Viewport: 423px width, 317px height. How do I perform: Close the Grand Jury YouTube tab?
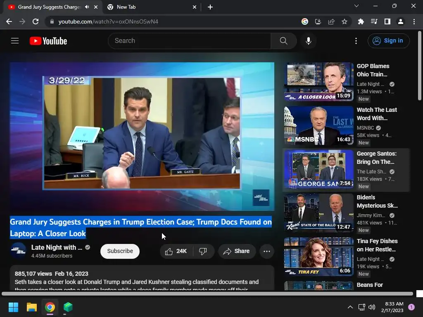click(x=96, y=7)
